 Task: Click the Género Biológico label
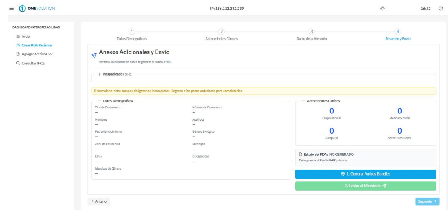pos(203,131)
